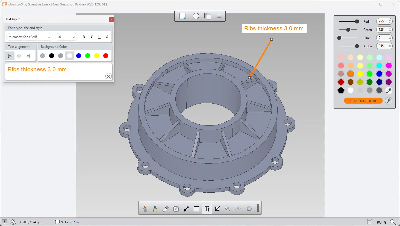Create a new snapshot
Image resolution: width=400 pixels, height=226 pixels.
coord(183,16)
